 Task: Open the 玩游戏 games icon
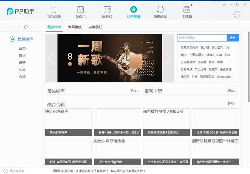click(107, 10)
